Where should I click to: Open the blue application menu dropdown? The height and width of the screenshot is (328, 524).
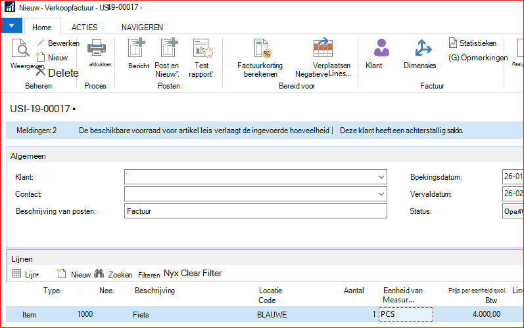pos(11,26)
